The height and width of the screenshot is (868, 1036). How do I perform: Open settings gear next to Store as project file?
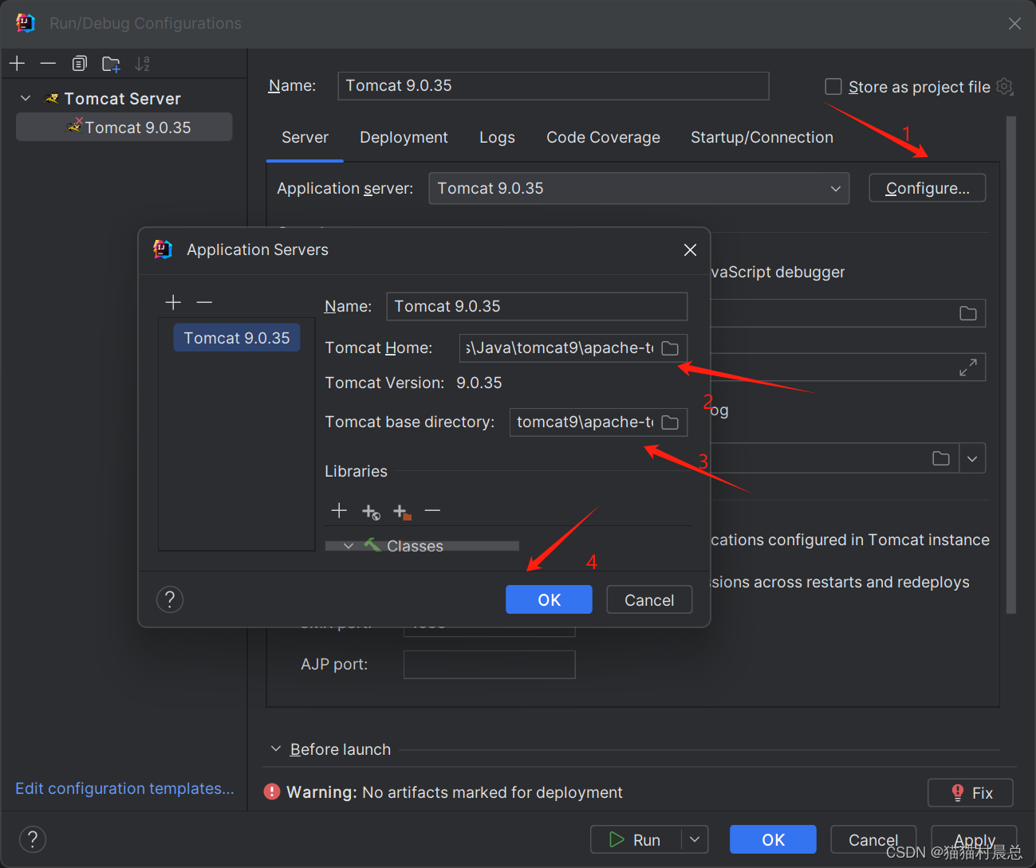[1005, 86]
